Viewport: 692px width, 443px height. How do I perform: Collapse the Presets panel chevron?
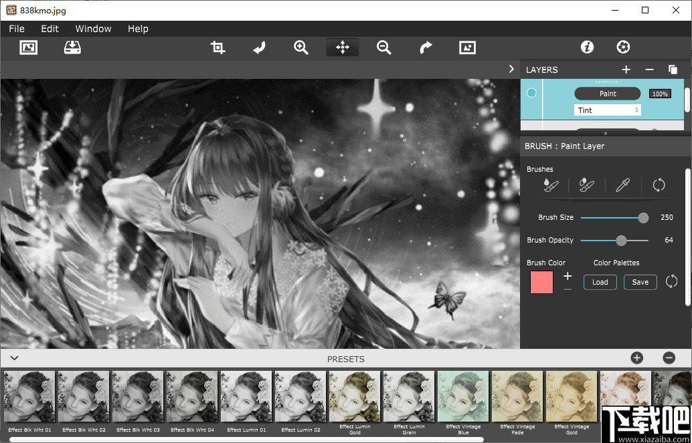tap(14, 358)
